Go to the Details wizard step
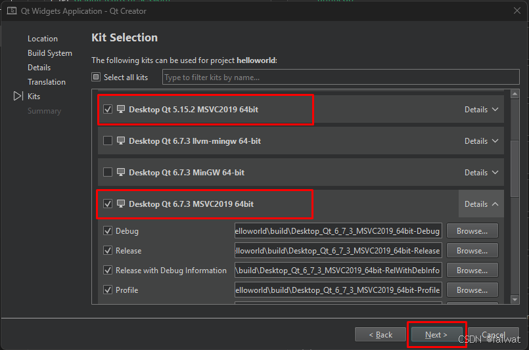 pos(39,68)
